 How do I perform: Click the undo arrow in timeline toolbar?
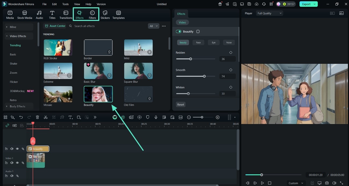21,117
